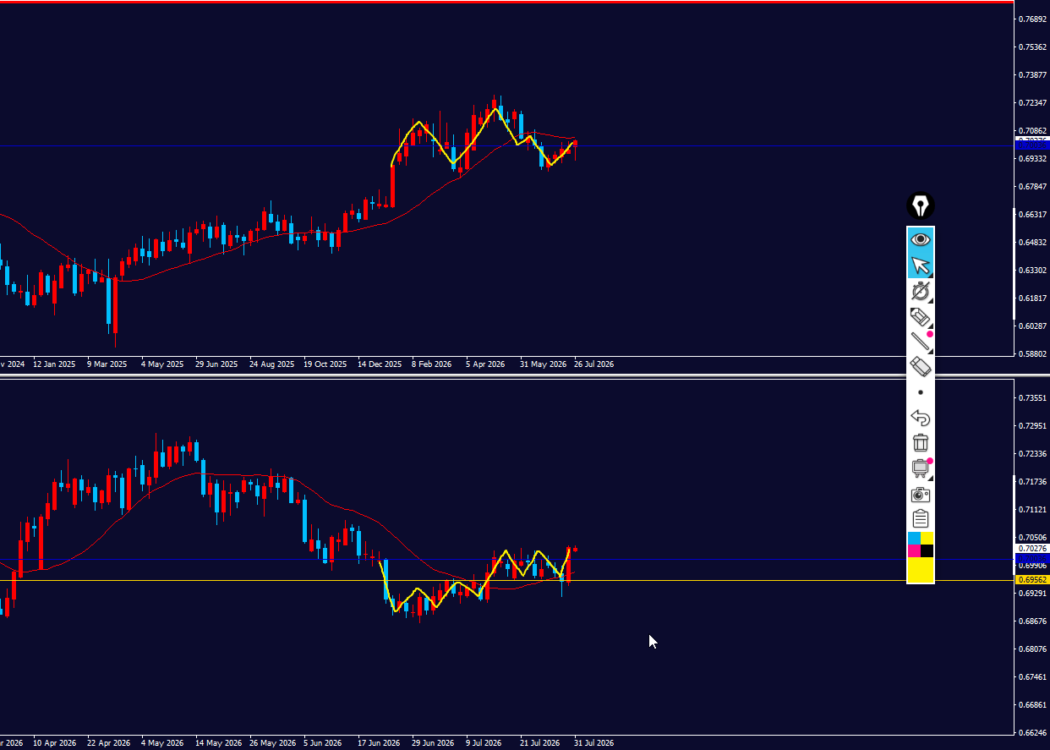Open the whiteboard easel tool

tap(920, 468)
